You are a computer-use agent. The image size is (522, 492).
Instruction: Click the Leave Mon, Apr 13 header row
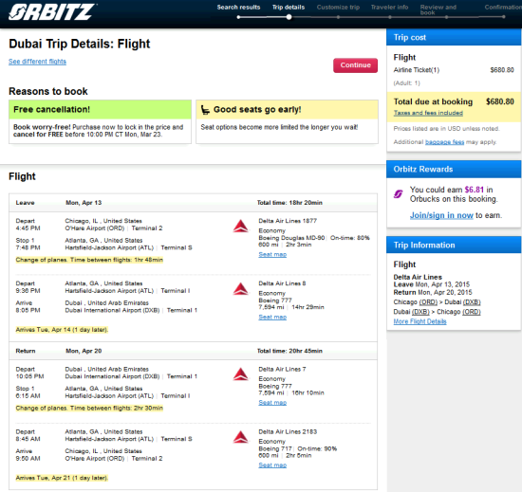tap(193, 203)
